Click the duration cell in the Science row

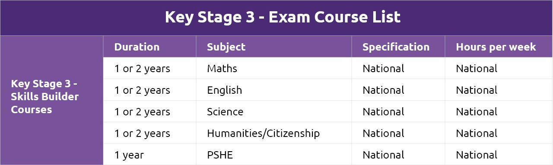click(149, 111)
